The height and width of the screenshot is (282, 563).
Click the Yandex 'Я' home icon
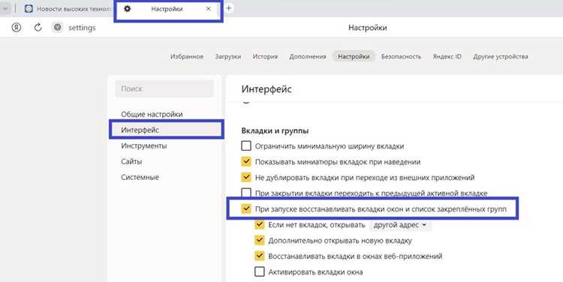tap(17, 27)
